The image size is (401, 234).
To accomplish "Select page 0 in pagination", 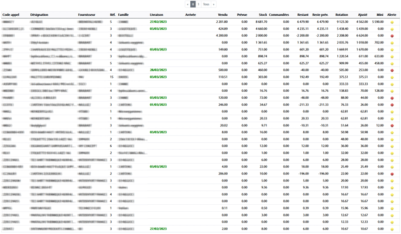I will tap(193, 4).
